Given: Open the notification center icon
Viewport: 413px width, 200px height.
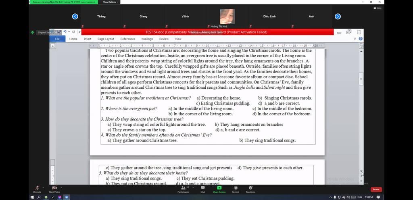Looking at the screenshot, I should [378, 197].
